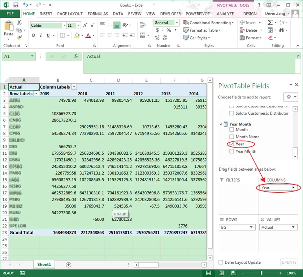Apply the percent style format
Image resolution: width=303 pixels, height=277 pixels.
pos(169,30)
